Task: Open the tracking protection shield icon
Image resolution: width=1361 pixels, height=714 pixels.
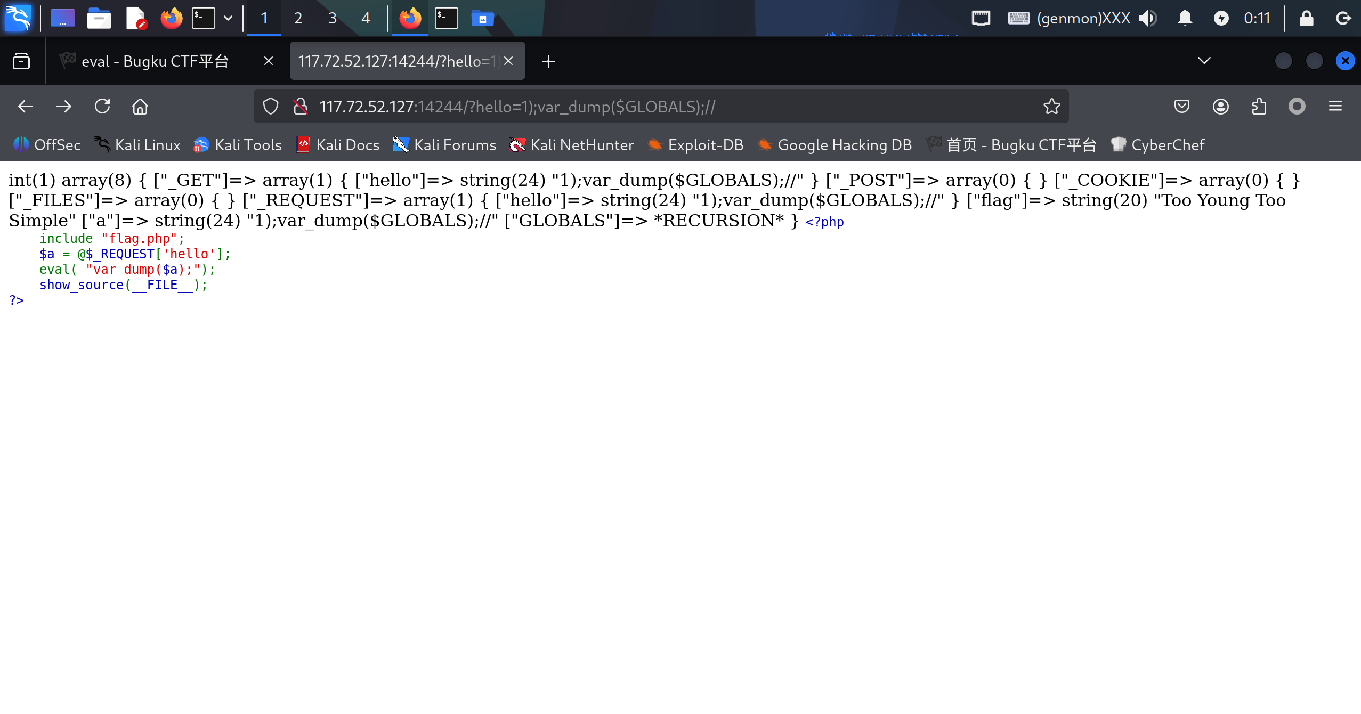Action: point(271,107)
